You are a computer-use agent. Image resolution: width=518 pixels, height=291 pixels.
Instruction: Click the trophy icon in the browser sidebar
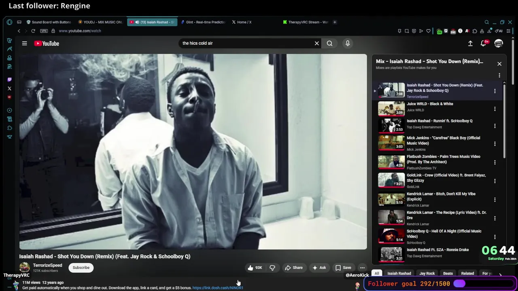pos(9,137)
